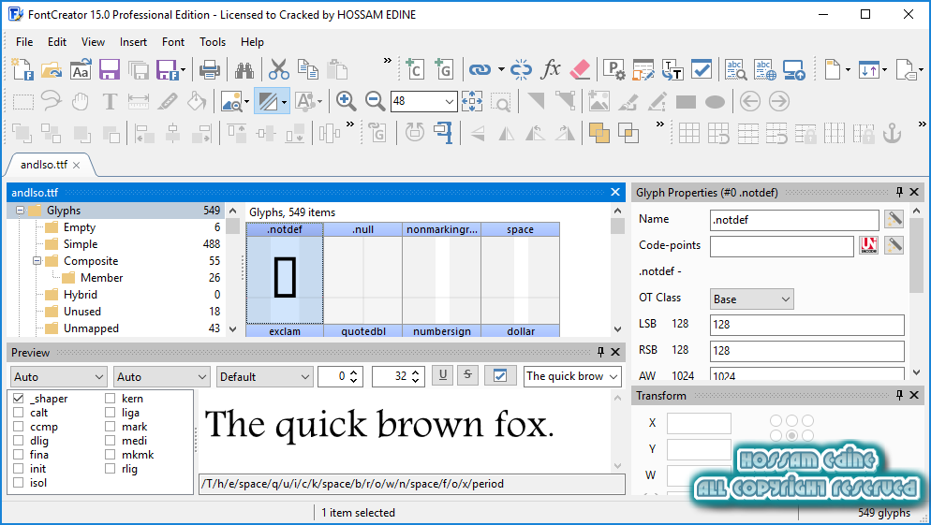Enable the mkmk feature checkbox
Screen dimensions: 931x525
pos(110,455)
